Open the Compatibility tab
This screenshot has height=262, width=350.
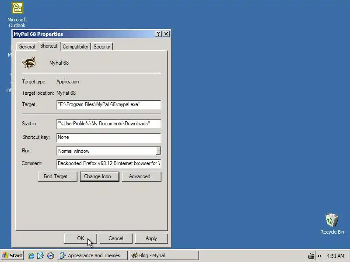coord(75,47)
